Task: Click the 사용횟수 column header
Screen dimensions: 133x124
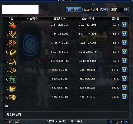Action: pyautogui.click(x=32, y=18)
